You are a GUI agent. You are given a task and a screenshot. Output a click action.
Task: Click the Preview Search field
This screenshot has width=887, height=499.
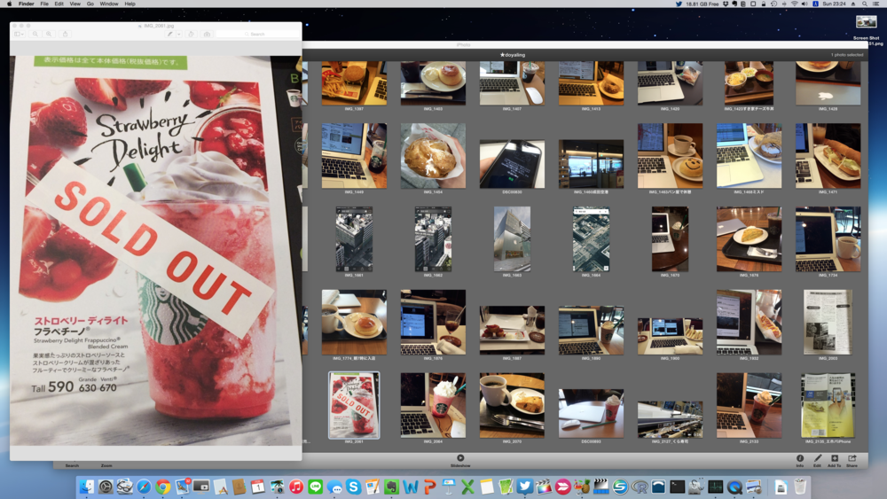point(257,34)
